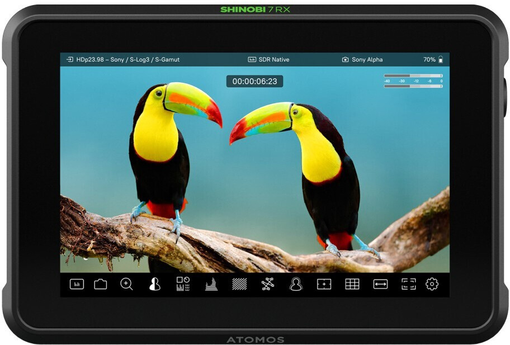Show the waveform histogram icon

click(211, 285)
